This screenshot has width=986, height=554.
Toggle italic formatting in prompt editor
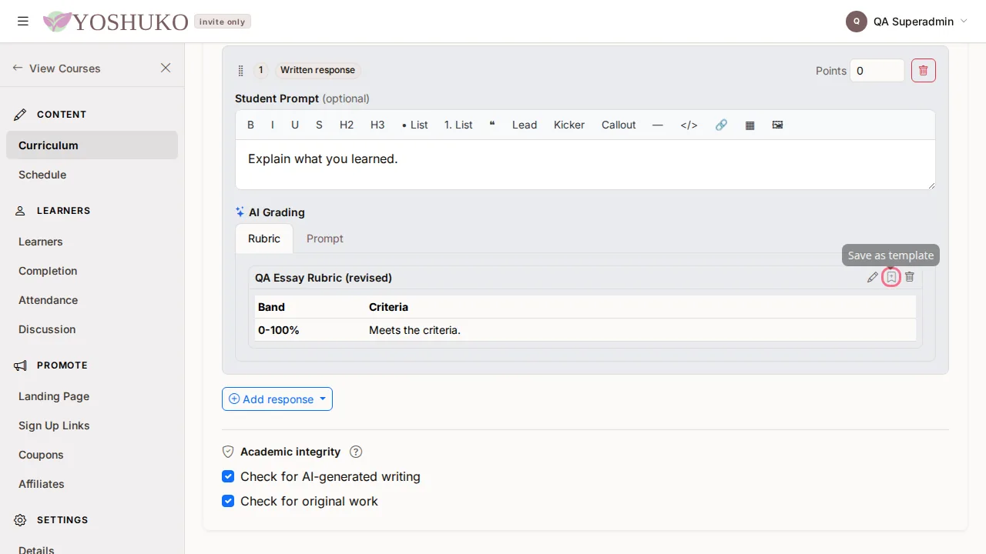(272, 125)
